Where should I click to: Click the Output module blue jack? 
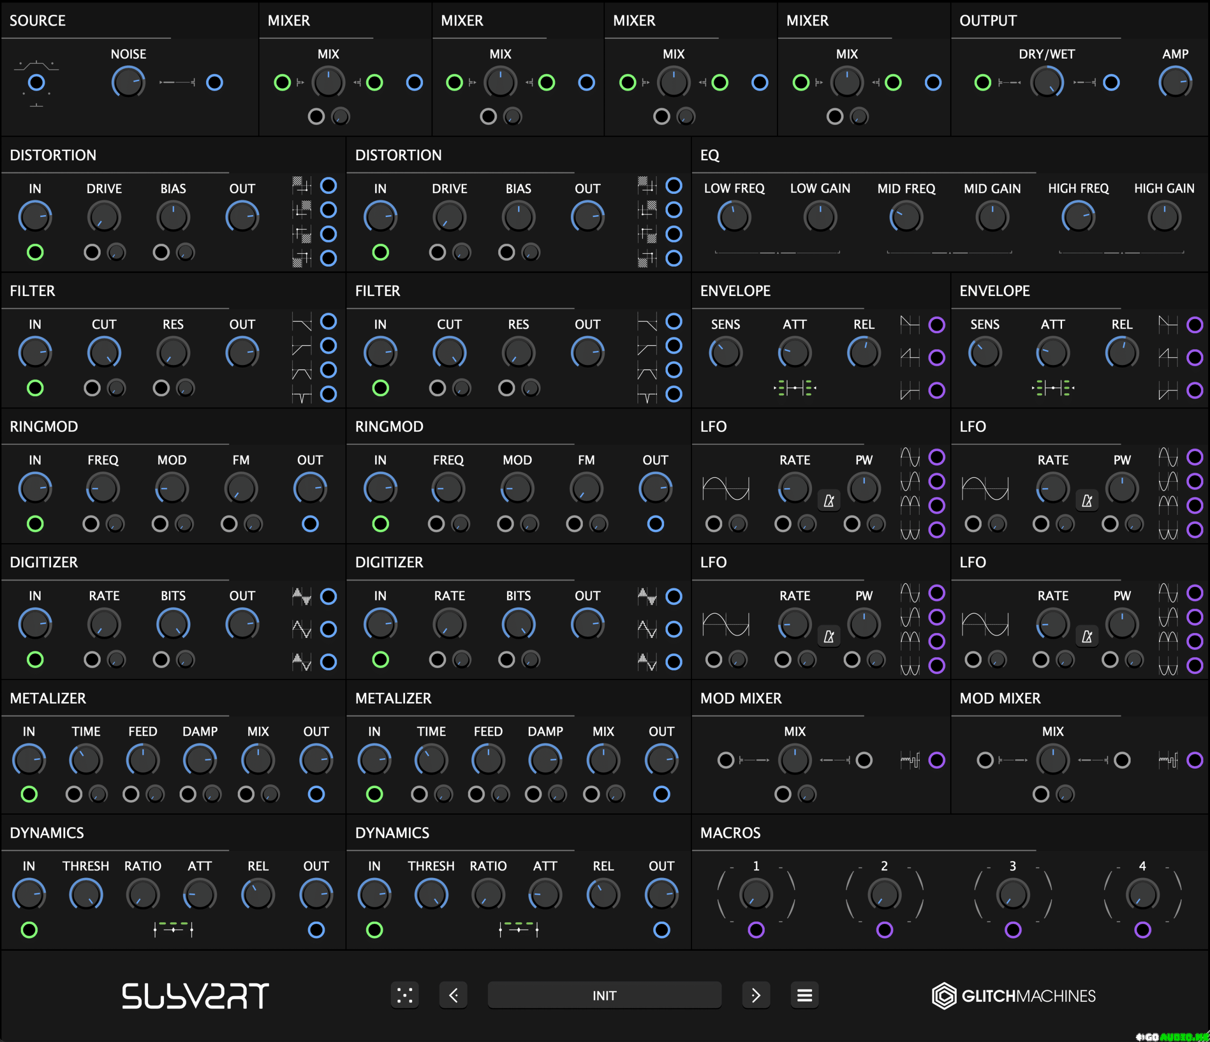(1111, 82)
